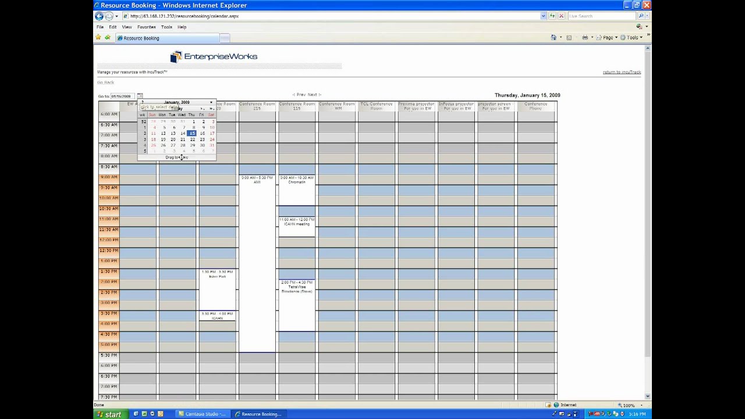Click the date picker help question mark
Viewport: 745px width, 419px height.
142,102
